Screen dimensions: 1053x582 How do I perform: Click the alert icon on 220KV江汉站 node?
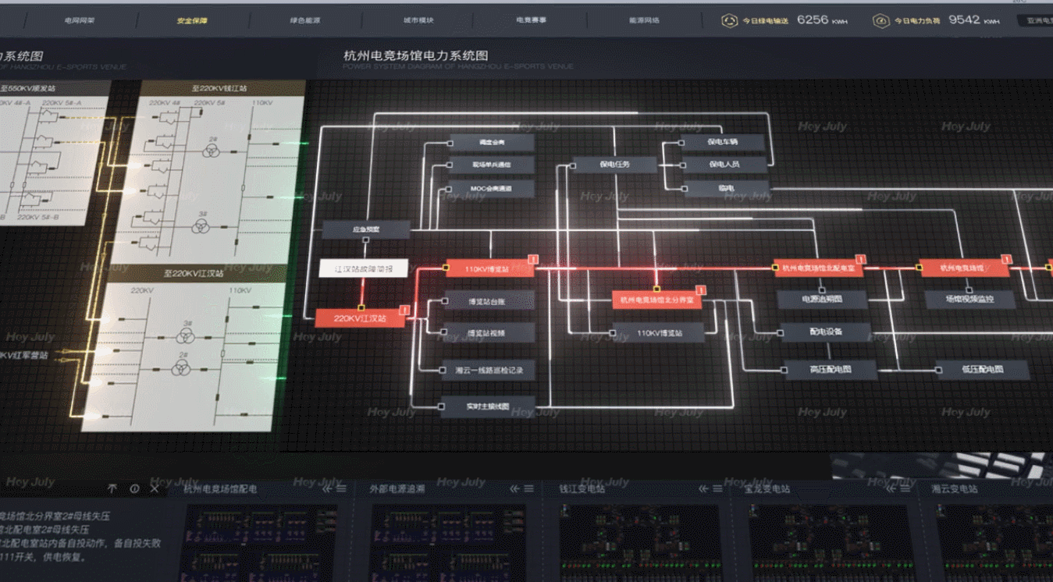[405, 311]
